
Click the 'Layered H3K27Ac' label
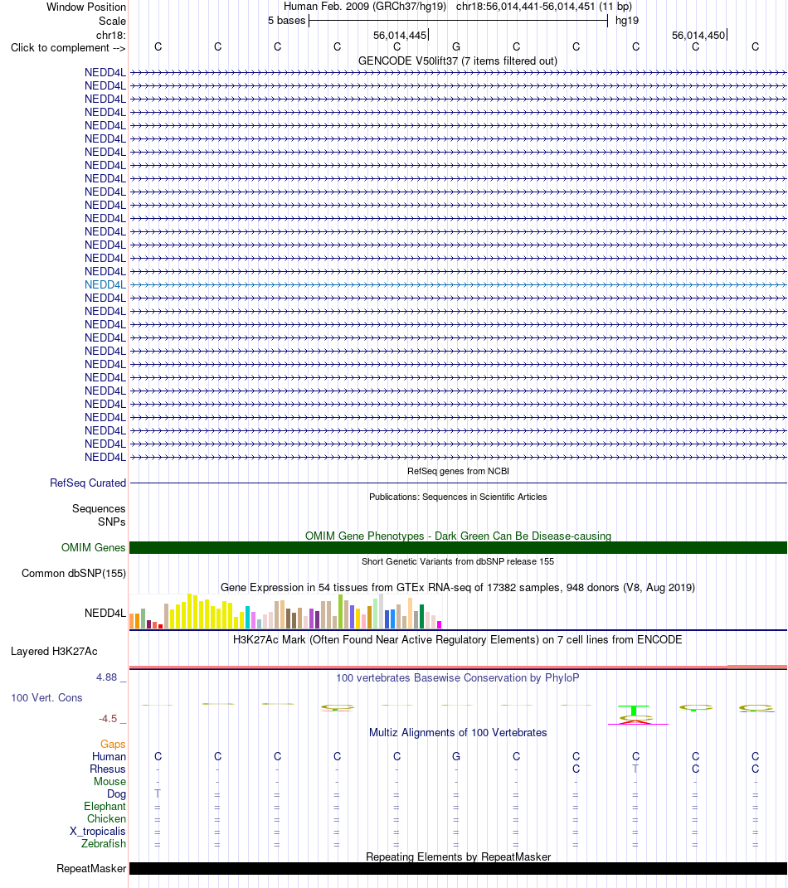[x=54, y=651]
